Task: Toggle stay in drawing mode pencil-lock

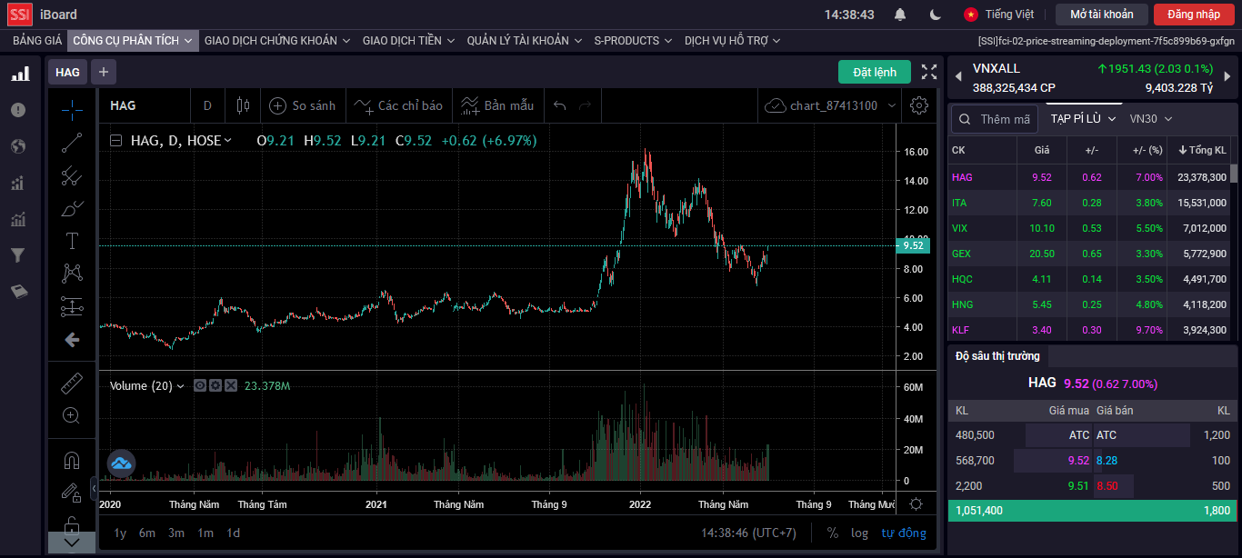Action: (72, 493)
